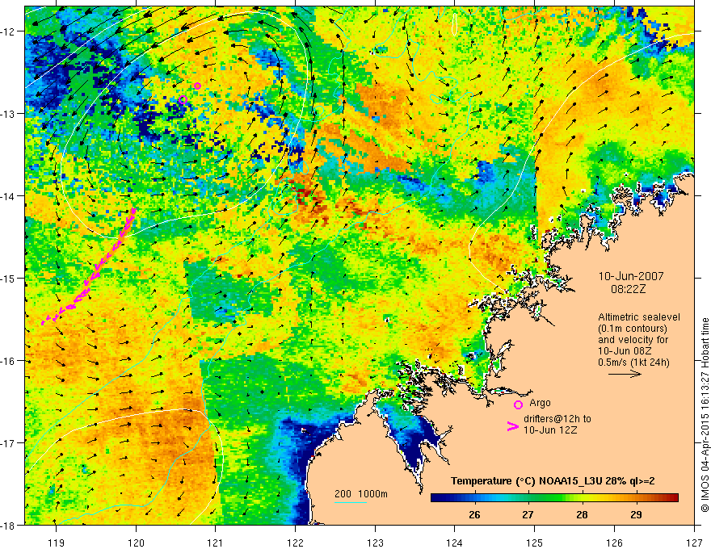Click the '10-Jun 12Z' legend text
Viewport: 711px width, 549px height.
pyautogui.click(x=550, y=430)
